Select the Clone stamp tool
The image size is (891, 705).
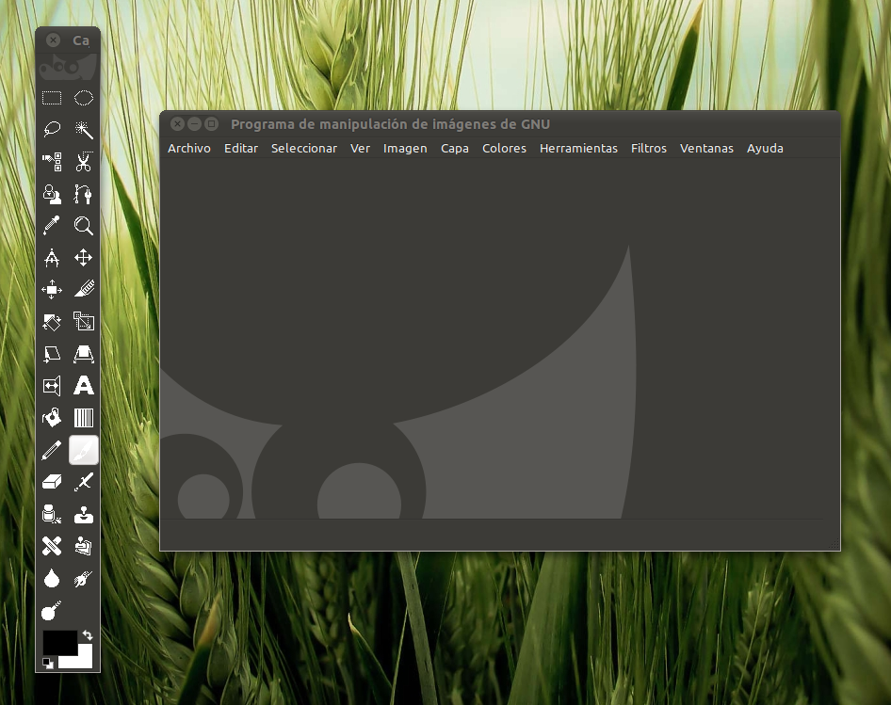(x=84, y=515)
